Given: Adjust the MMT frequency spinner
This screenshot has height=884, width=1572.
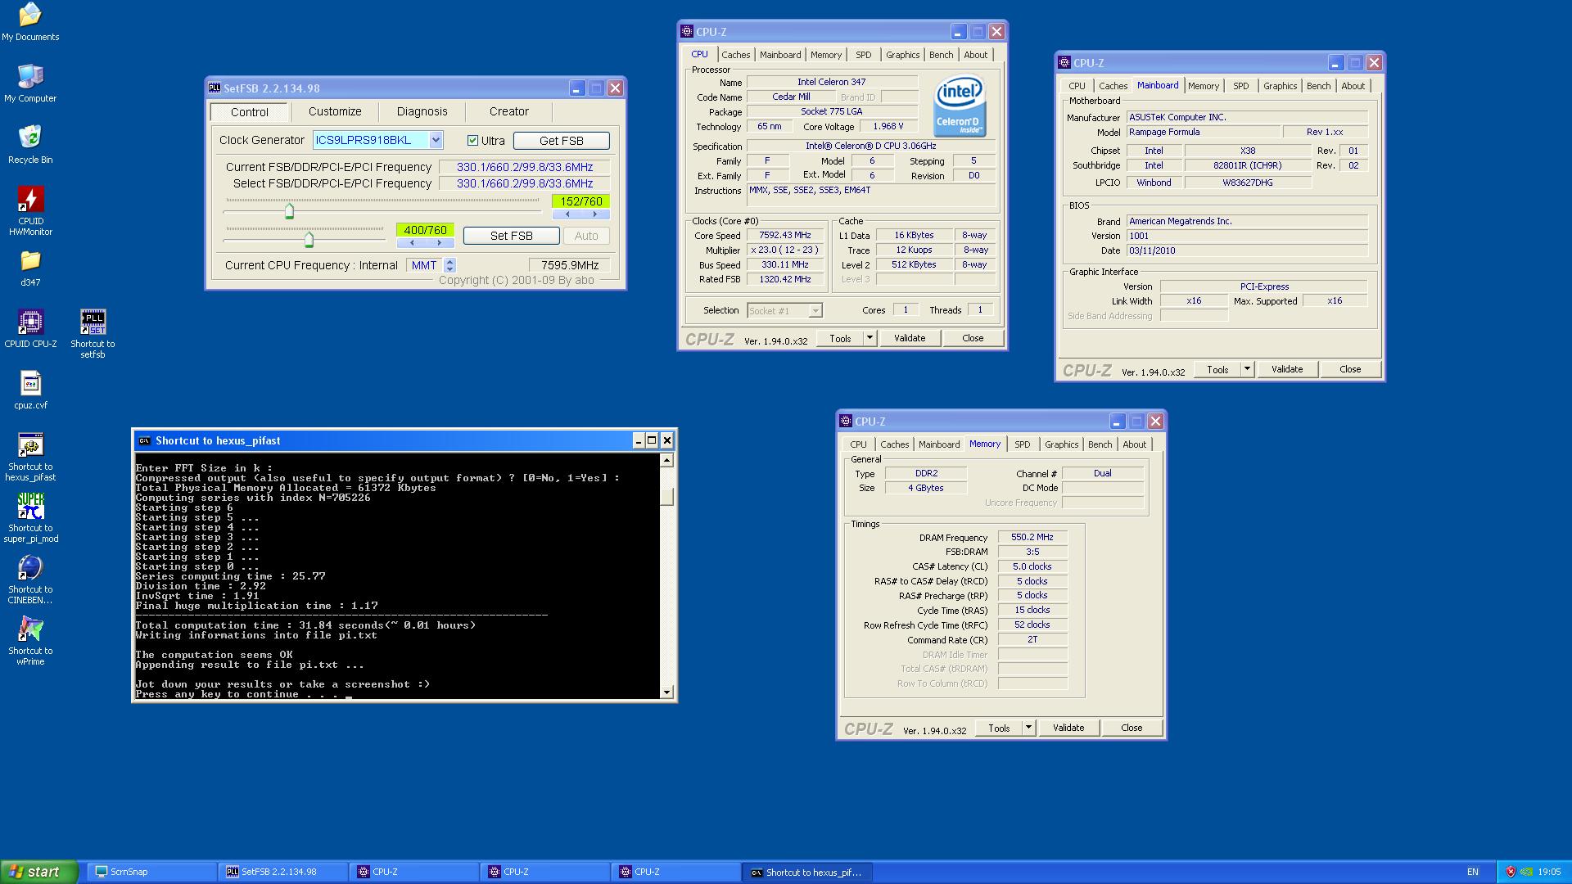Looking at the screenshot, I should coord(449,265).
